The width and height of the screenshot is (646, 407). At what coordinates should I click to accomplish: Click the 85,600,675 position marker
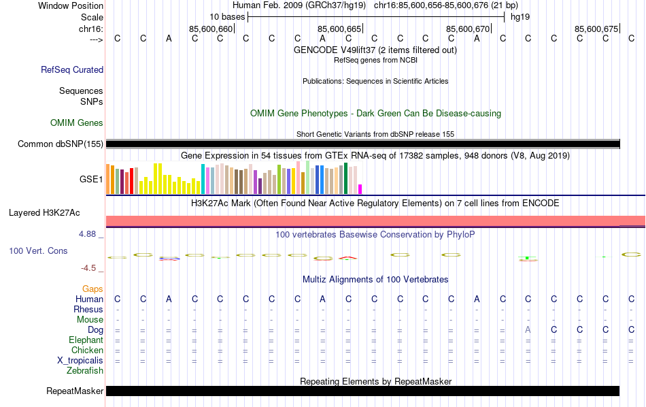point(596,29)
